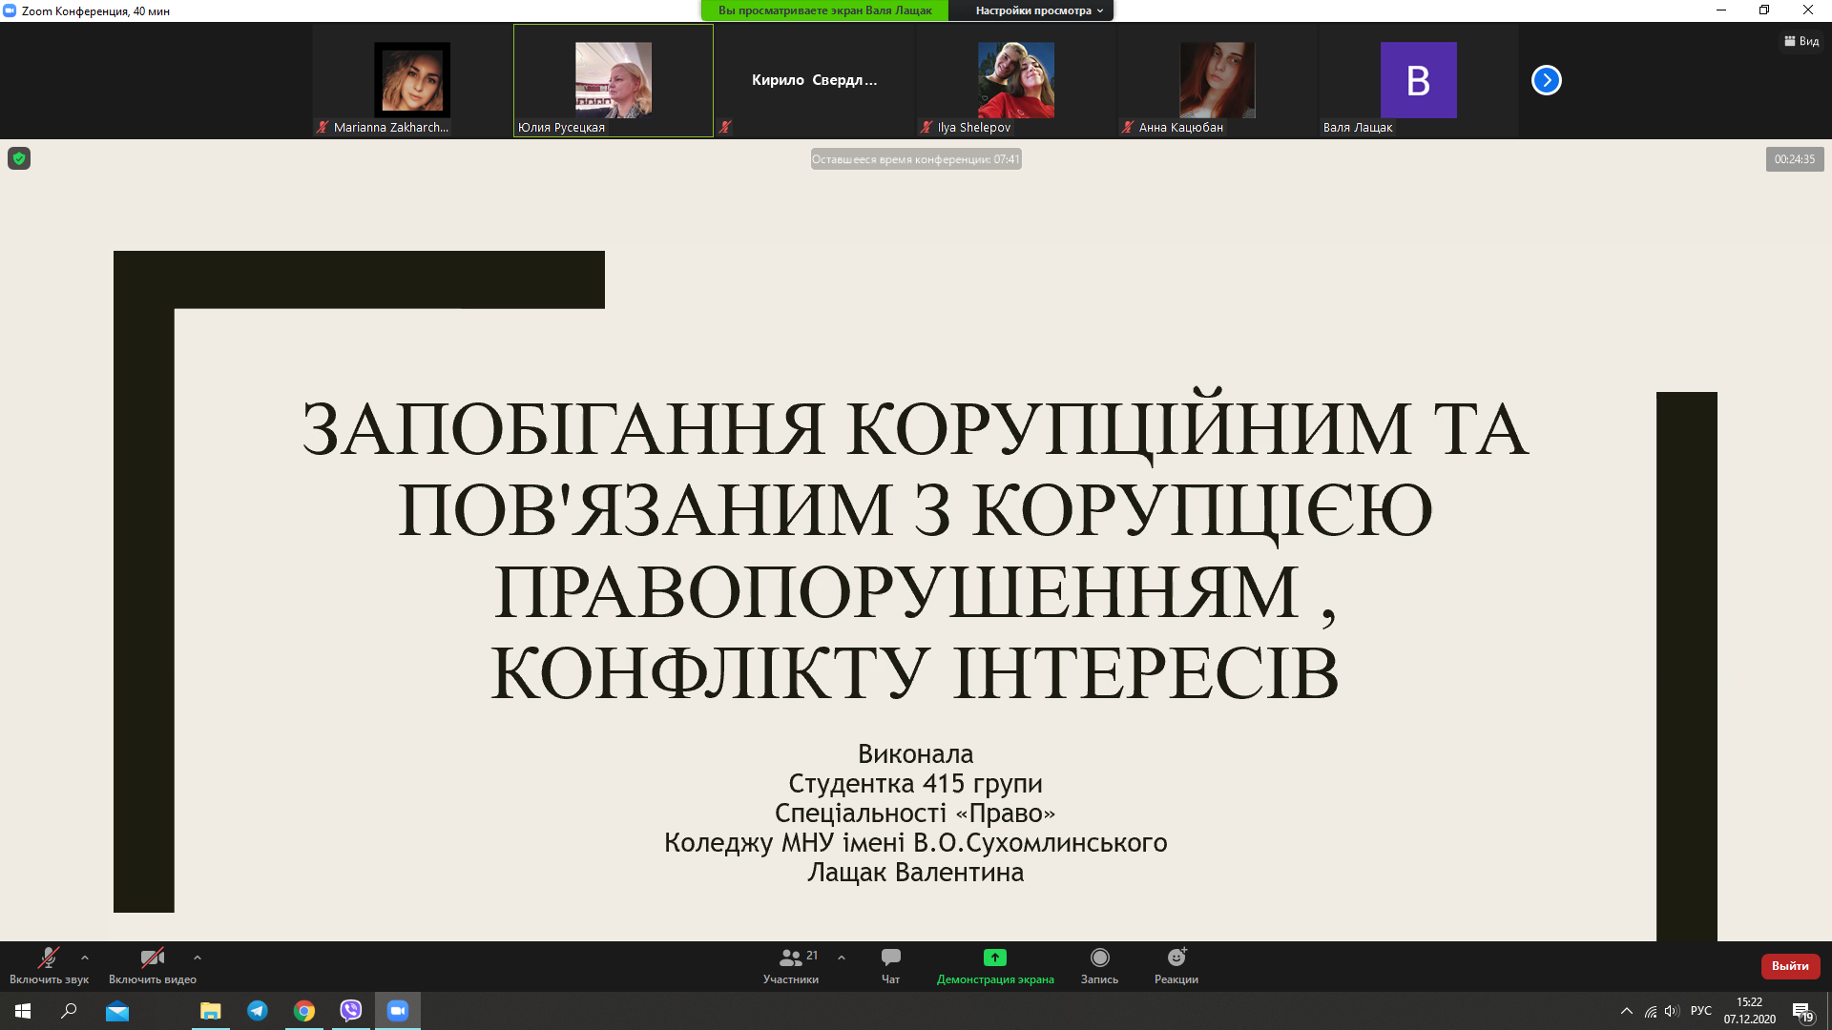Expand audio options arrow beside microphone
This screenshot has width=1832, height=1030.
(x=85, y=958)
